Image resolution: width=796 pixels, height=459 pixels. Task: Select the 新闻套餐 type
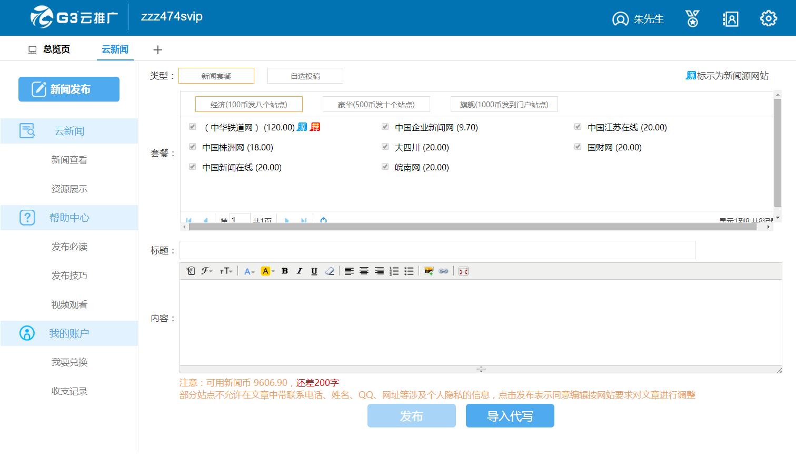click(x=216, y=76)
